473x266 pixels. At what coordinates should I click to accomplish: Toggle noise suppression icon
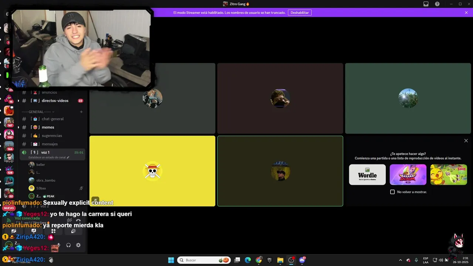tap(69, 221)
